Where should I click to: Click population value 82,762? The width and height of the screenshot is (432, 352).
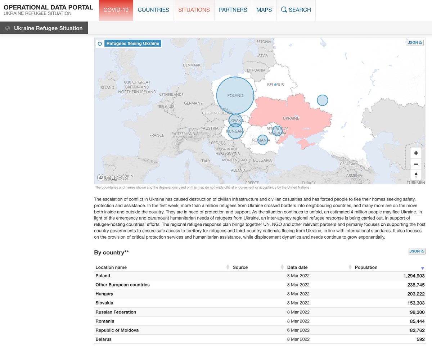pos(418,330)
